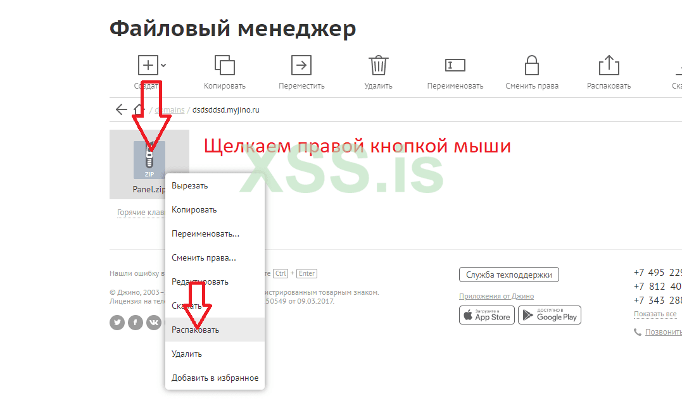This screenshot has height=408, width=682.
Task: Click the Показать все phones link
Action: coord(655,314)
